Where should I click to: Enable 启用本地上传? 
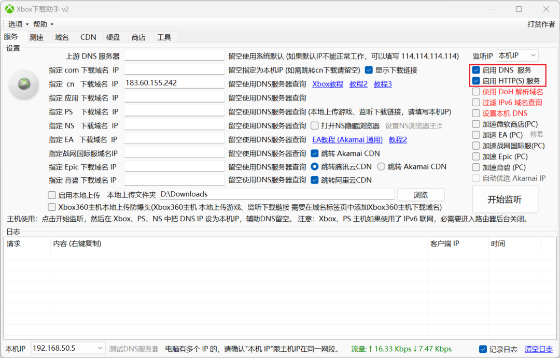point(52,195)
